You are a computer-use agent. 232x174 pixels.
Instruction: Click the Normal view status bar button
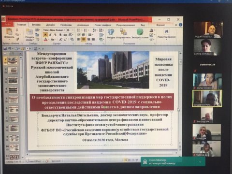[126, 160]
